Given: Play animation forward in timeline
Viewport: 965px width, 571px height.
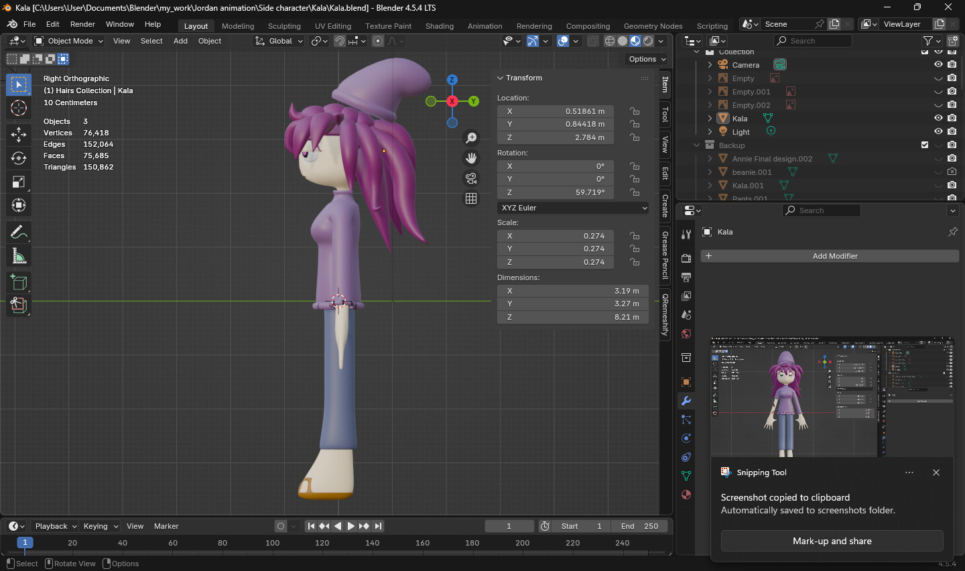Looking at the screenshot, I should click(350, 526).
